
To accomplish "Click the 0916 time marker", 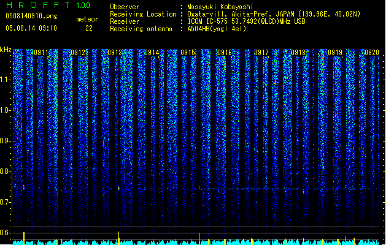I will click(225, 53).
